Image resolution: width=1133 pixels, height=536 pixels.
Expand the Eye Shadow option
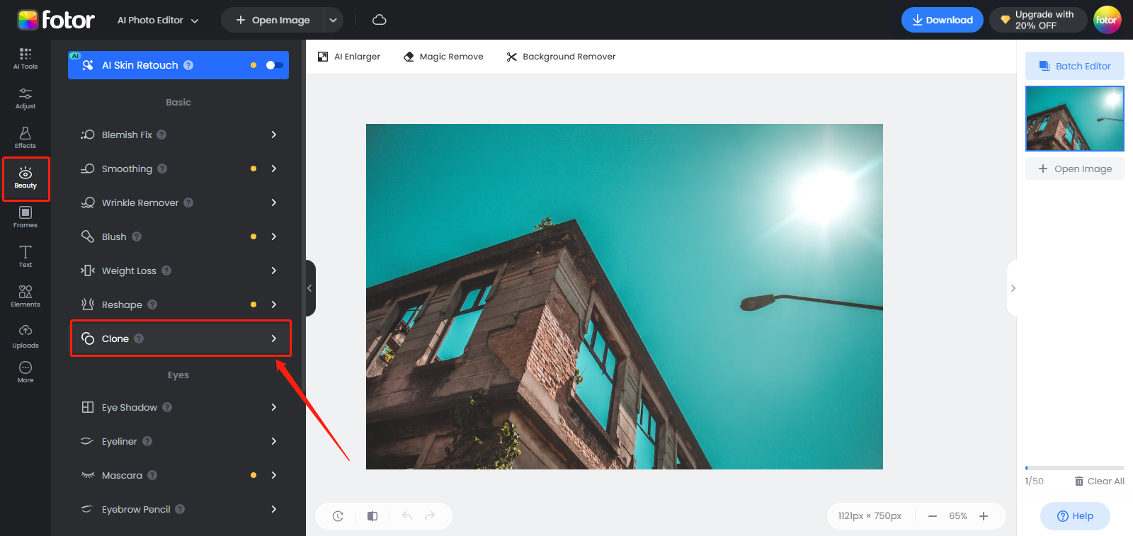coord(274,407)
